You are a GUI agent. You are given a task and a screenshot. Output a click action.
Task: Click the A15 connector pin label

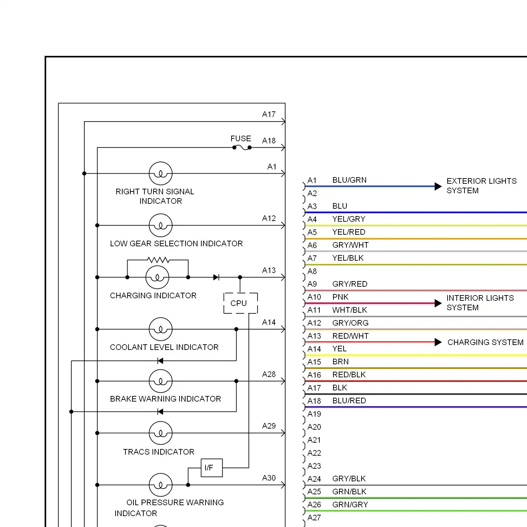coord(314,362)
